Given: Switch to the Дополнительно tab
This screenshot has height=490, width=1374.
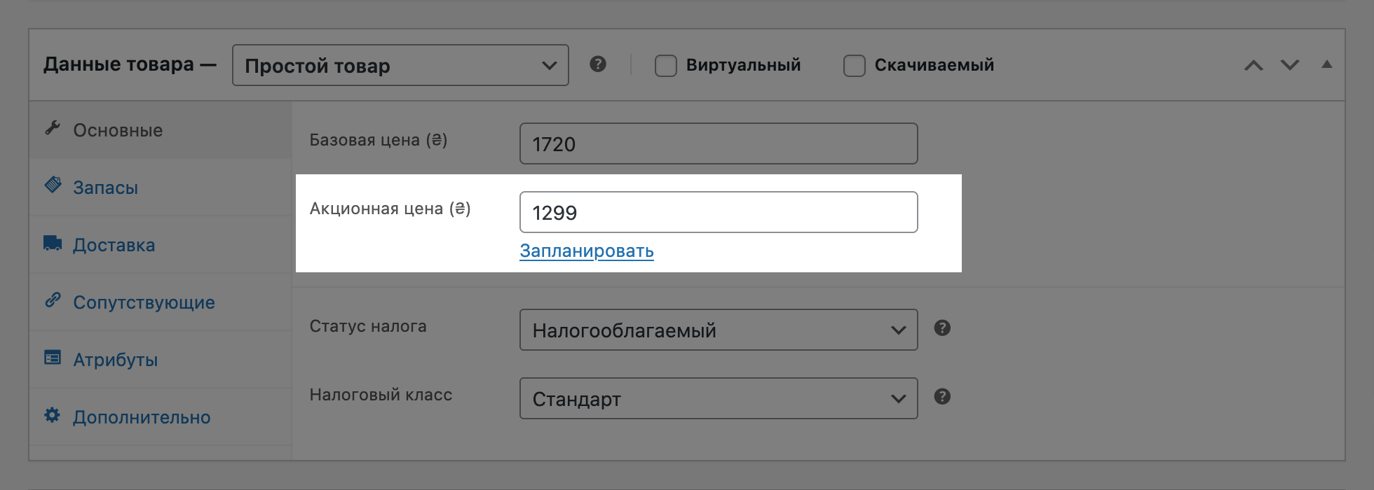Looking at the screenshot, I should point(161,417).
